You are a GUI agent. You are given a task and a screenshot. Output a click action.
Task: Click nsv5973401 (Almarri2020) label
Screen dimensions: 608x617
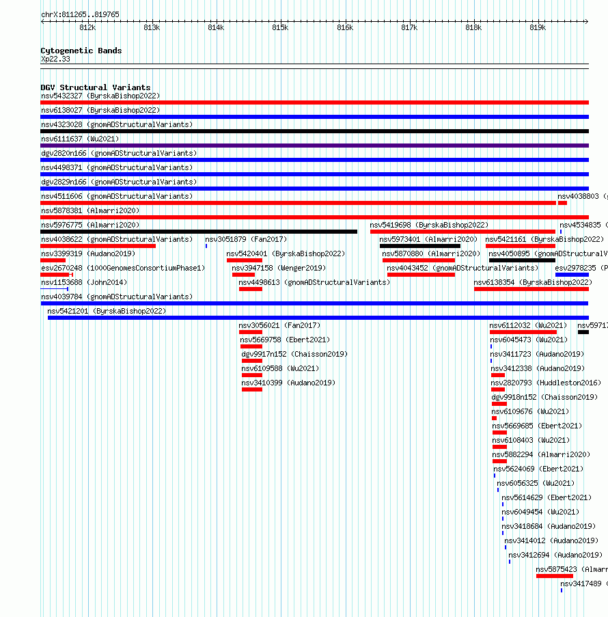(428, 240)
